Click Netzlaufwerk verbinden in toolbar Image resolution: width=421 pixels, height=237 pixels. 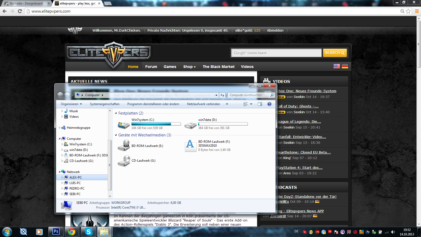tap(203, 104)
